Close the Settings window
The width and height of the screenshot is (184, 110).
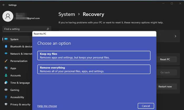(180, 3)
